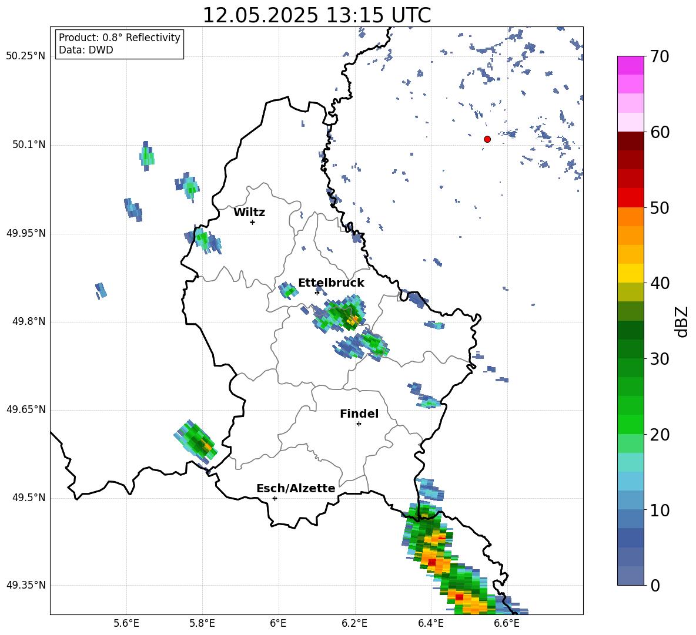696x635 pixels.
Task: Pick the yellow colorbar swatch just above 40
Action: click(630, 273)
